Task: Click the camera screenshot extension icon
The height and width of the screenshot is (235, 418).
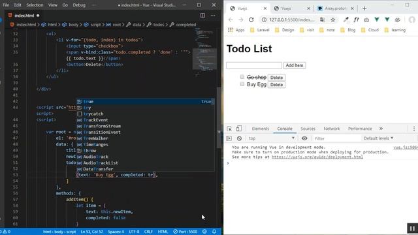Action: (366, 20)
